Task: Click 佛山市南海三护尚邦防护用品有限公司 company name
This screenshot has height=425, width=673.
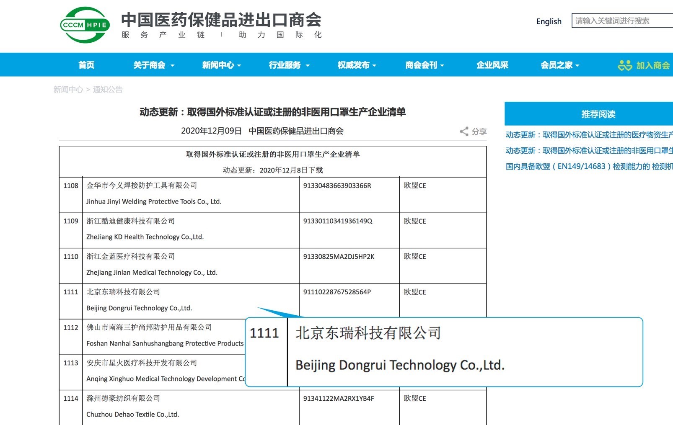Action: [149, 327]
